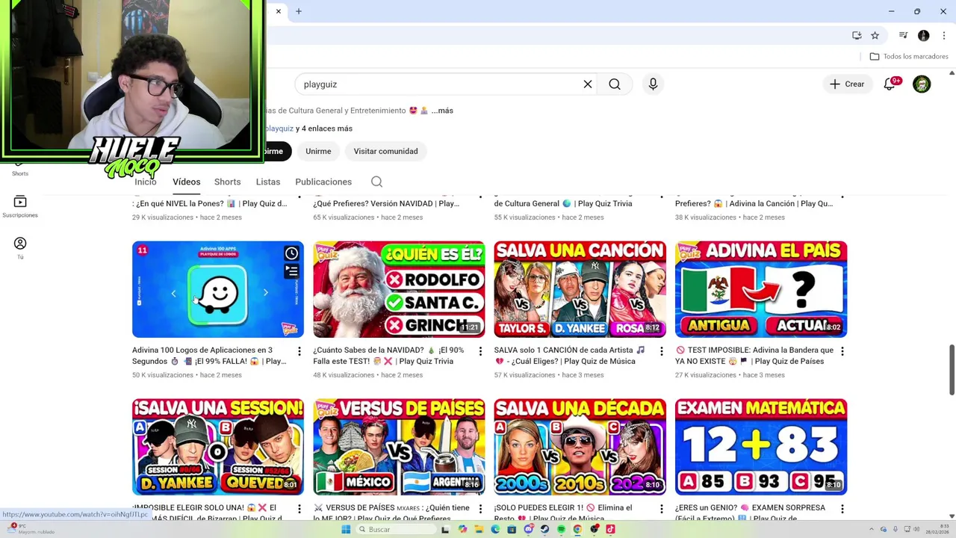The height and width of the screenshot is (538, 956).
Task: Select the Vídeos channel tab
Action: pos(187,182)
